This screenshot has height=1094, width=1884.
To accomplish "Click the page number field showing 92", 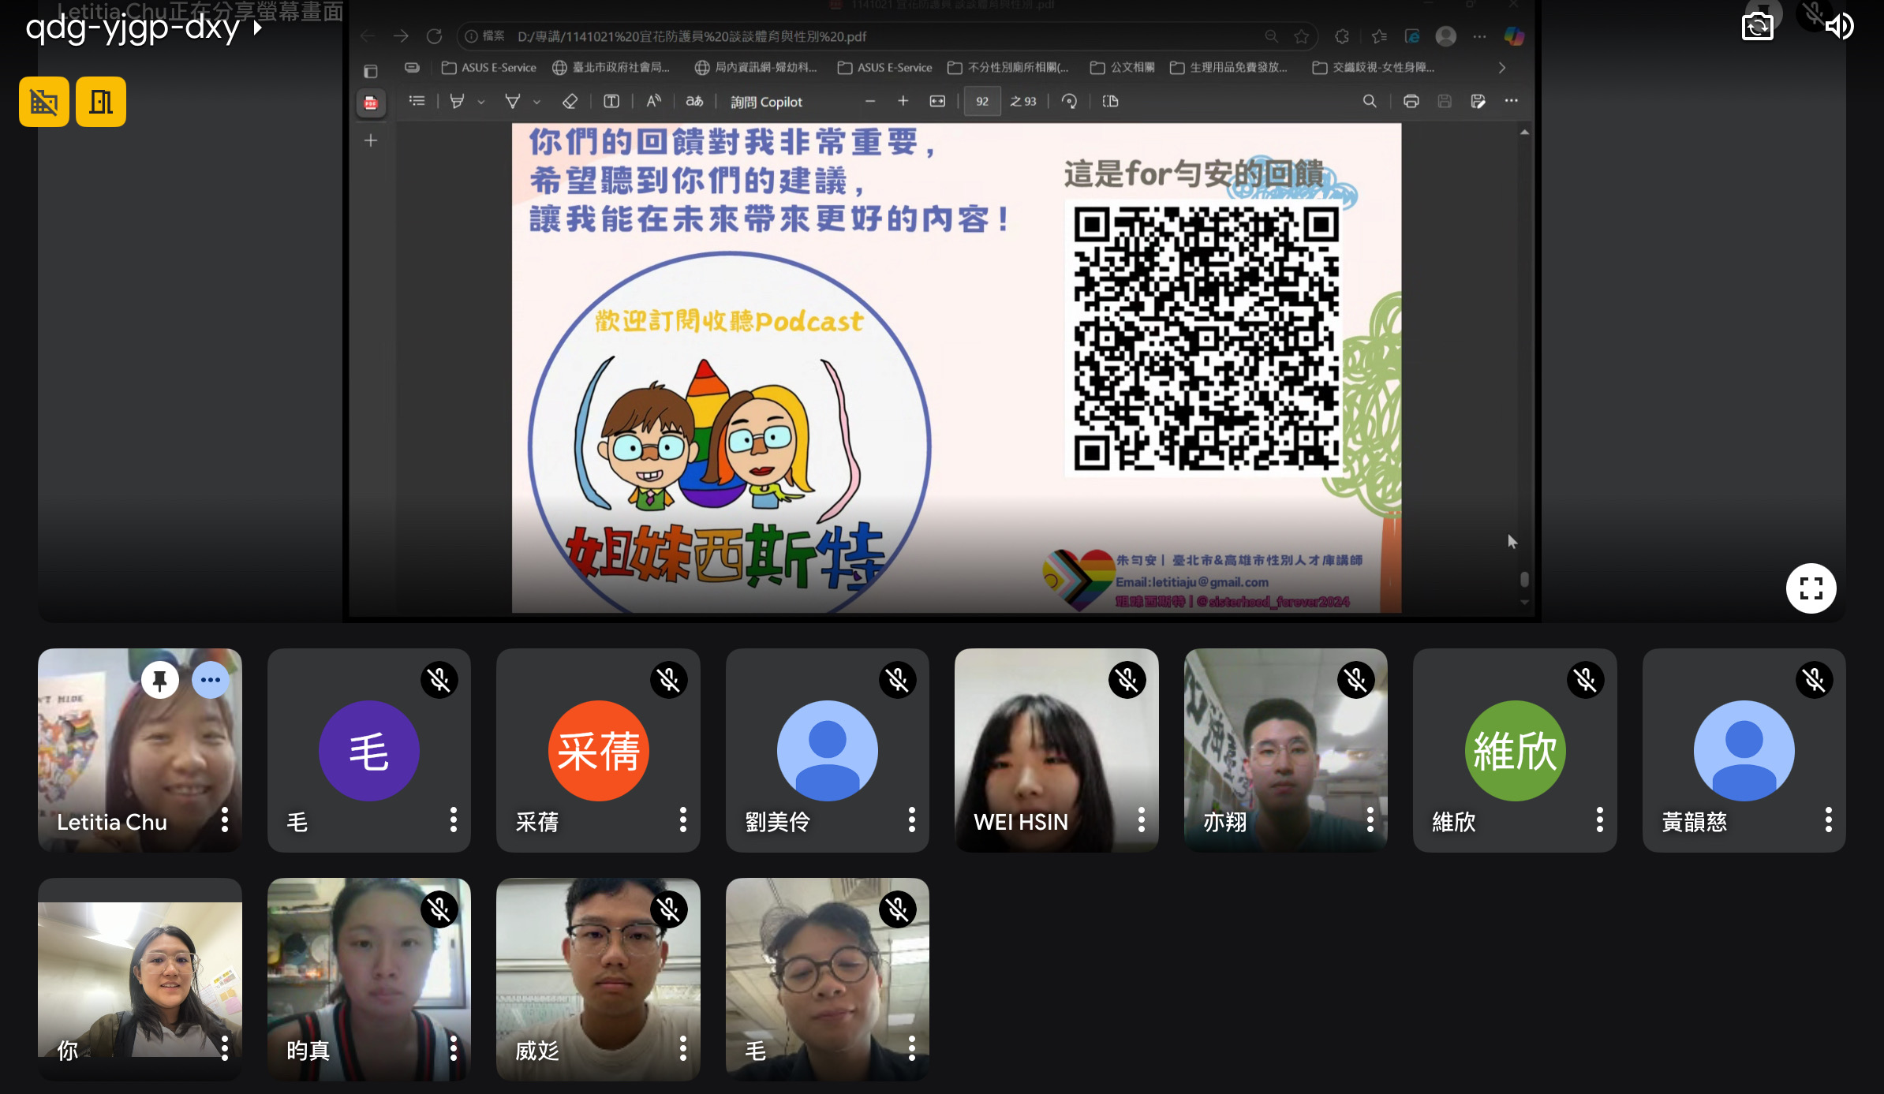I will point(982,101).
